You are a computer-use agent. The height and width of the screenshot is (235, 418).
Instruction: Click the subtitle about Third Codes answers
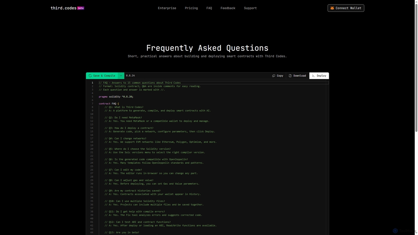(x=207, y=56)
